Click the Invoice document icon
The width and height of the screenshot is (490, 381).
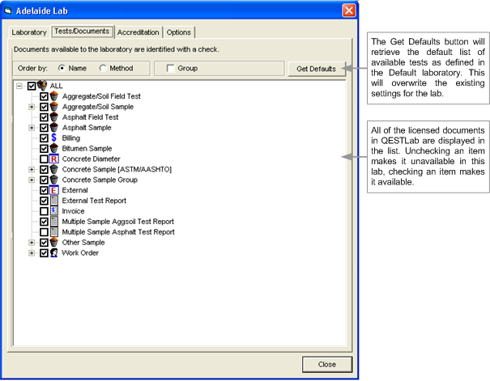point(54,211)
